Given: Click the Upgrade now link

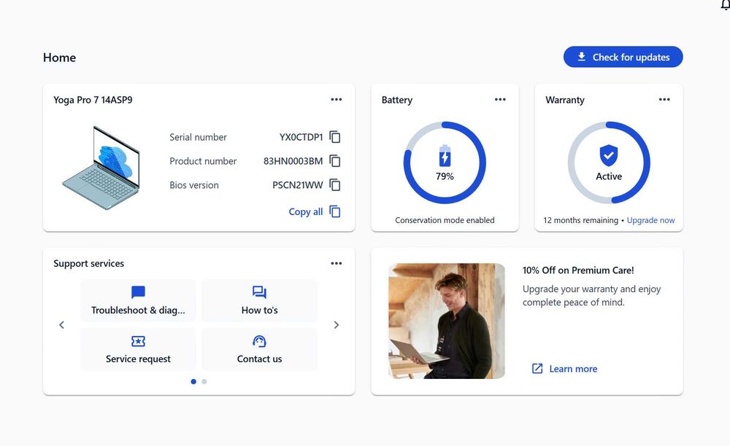Looking at the screenshot, I should click(650, 220).
